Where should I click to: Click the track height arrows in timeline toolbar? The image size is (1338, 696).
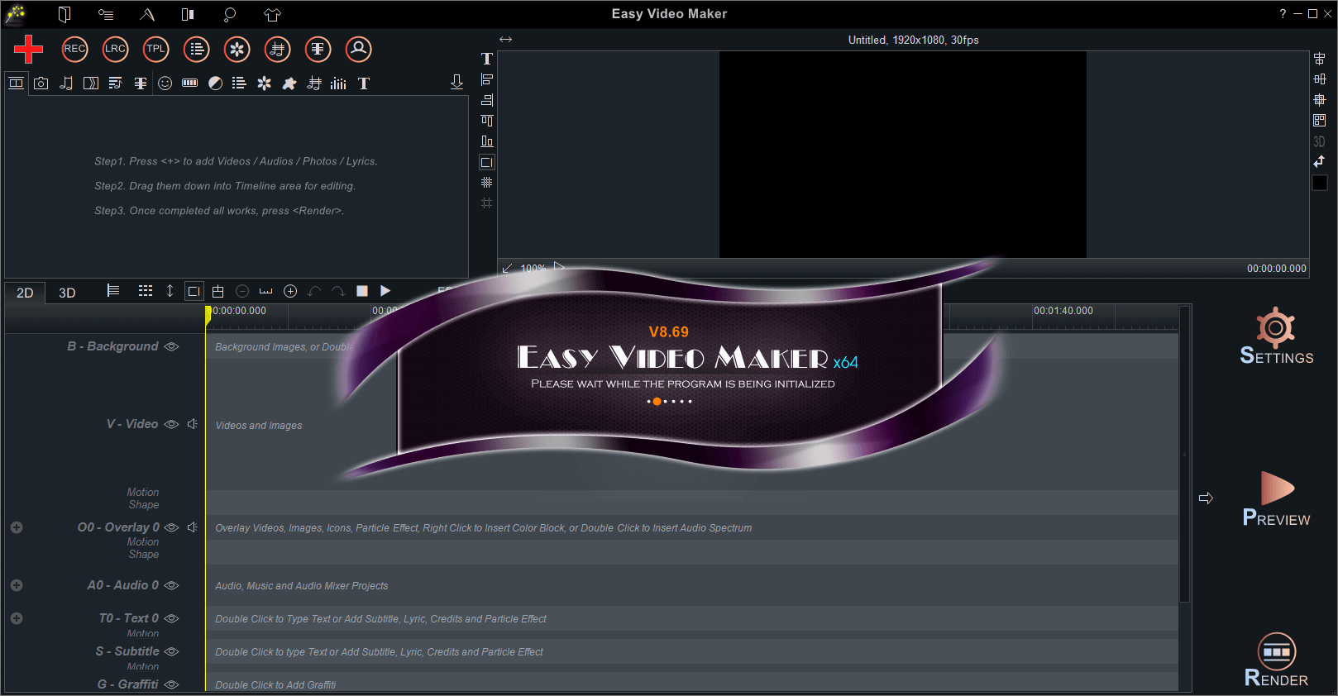170,291
